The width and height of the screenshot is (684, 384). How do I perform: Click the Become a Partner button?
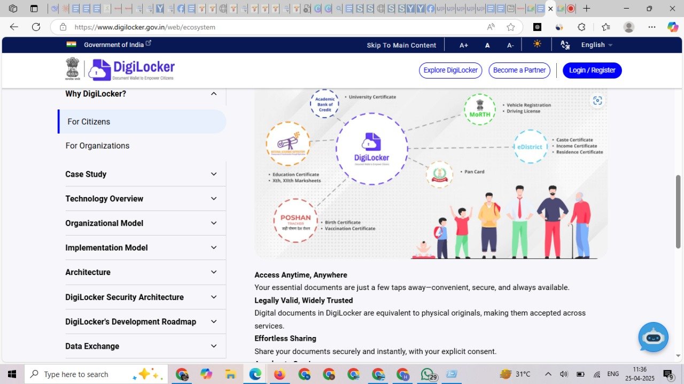pyautogui.click(x=519, y=70)
